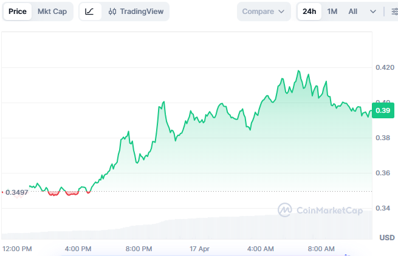This screenshot has height=256, width=398.
Task: Click the 12:00 PM time axis label
Action: [x=17, y=249]
